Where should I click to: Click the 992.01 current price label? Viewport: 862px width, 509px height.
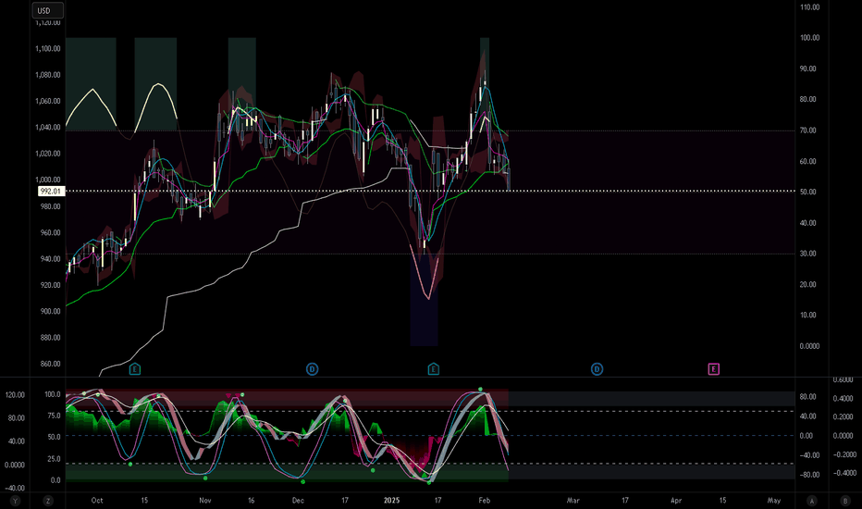coord(51,192)
